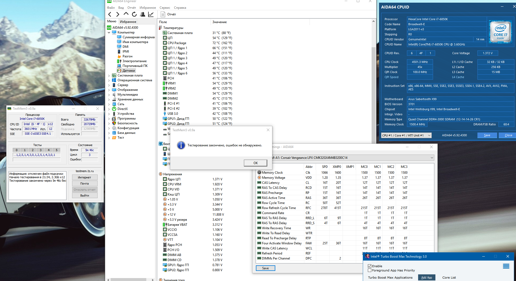Expand the Программы tree node

tap(109, 118)
